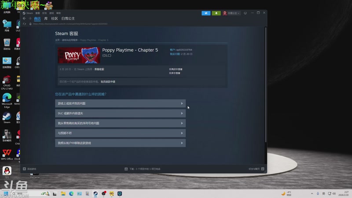Open the 游戏 menu

pyautogui.click(x=51, y=13)
